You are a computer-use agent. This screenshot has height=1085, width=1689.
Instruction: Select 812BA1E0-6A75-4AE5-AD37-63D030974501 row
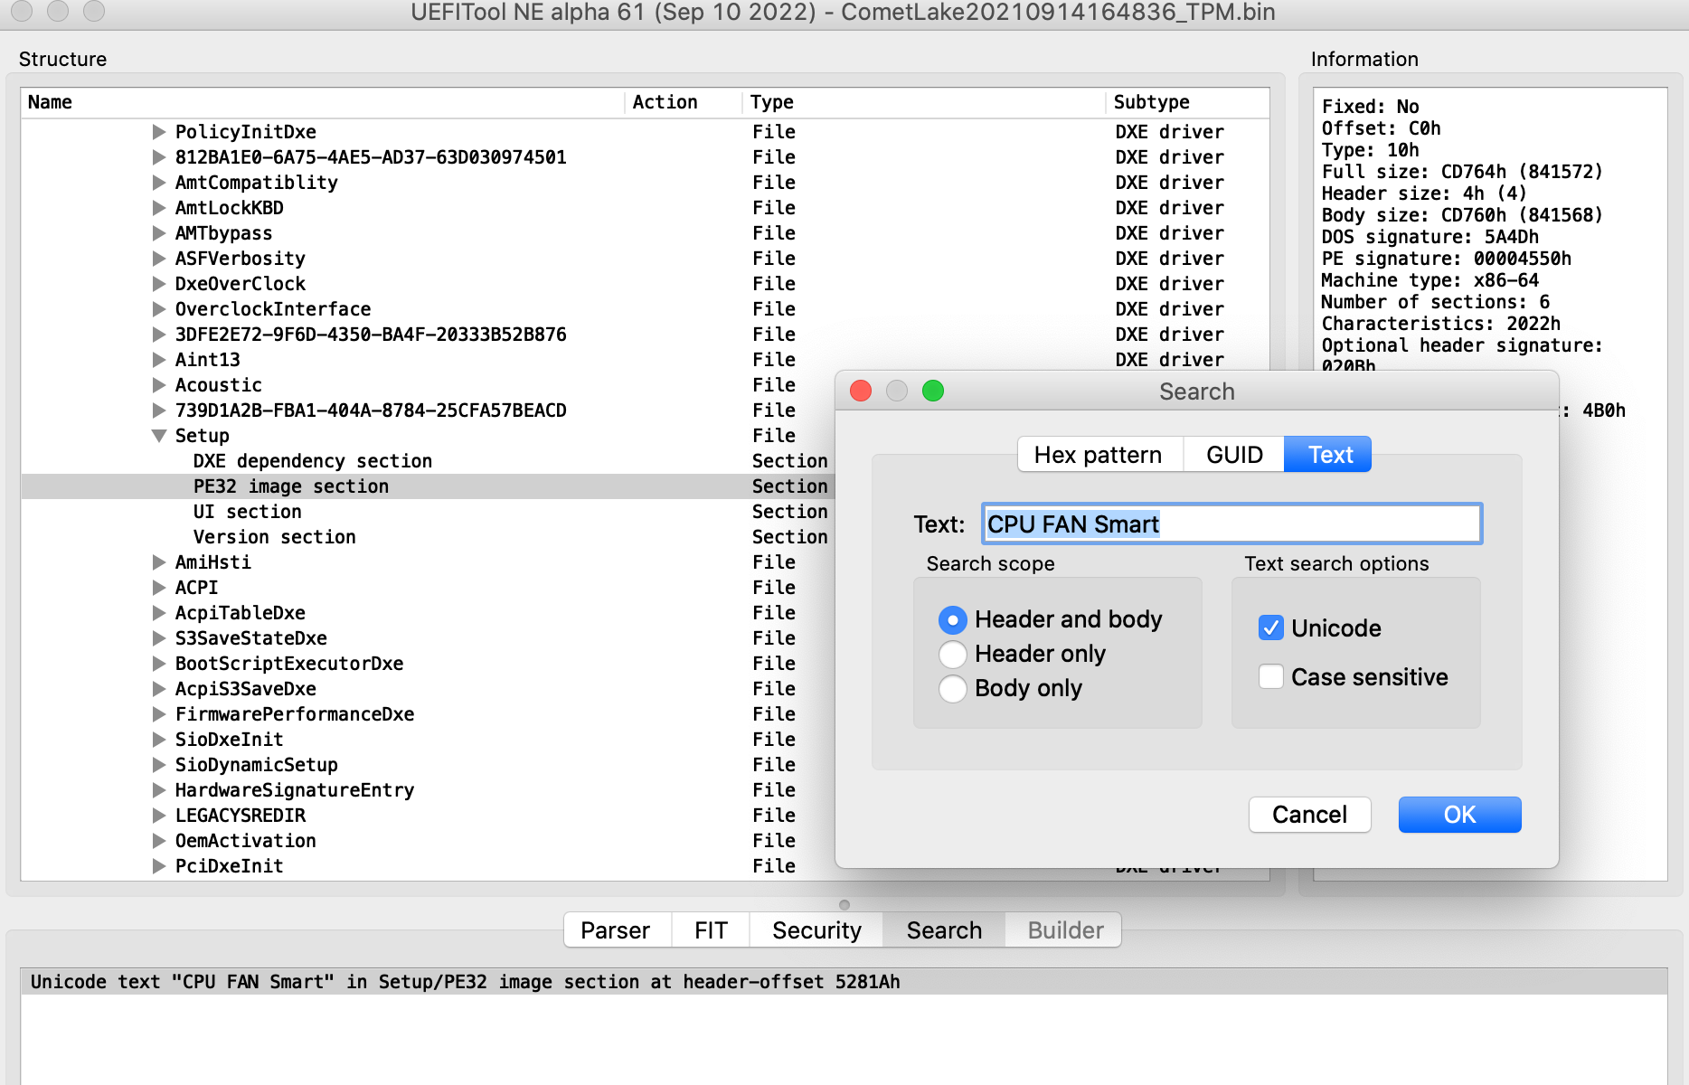(x=646, y=157)
